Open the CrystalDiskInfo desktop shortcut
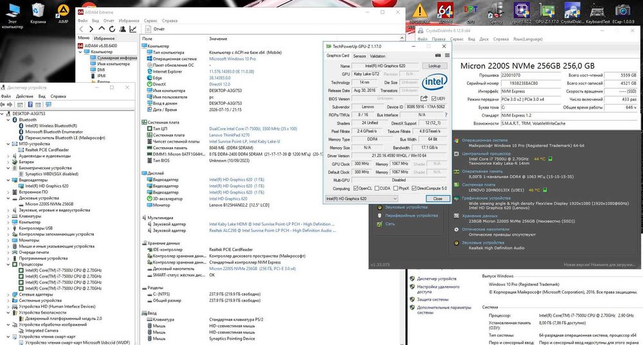 coord(572,13)
